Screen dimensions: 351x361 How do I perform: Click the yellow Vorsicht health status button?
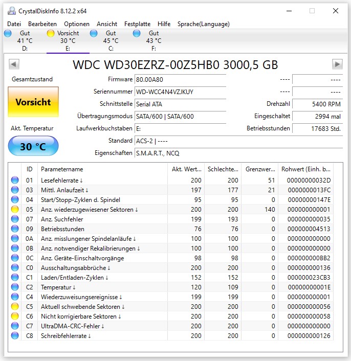point(33,102)
